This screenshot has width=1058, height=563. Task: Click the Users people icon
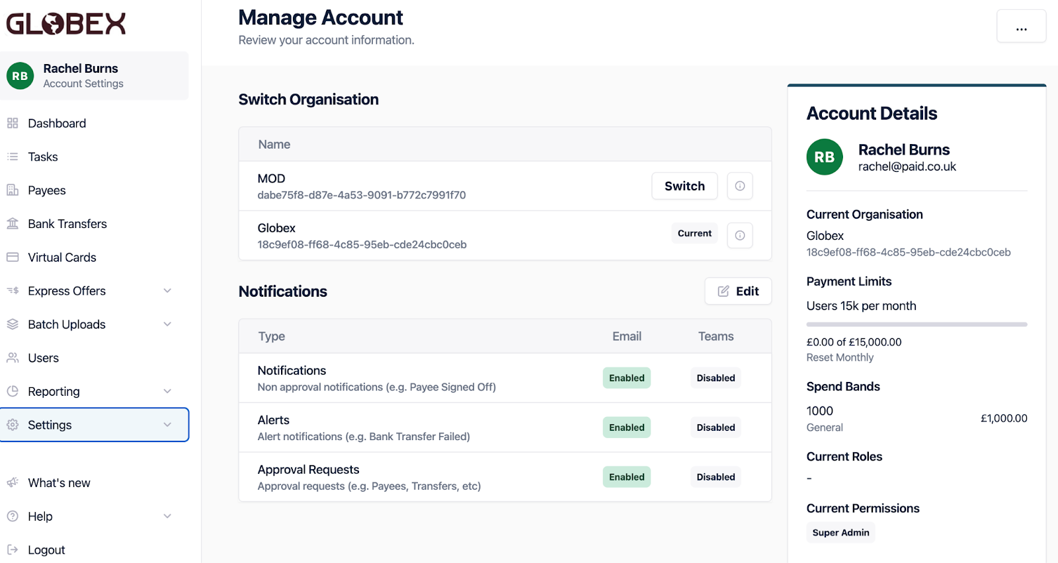pyautogui.click(x=13, y=358)
